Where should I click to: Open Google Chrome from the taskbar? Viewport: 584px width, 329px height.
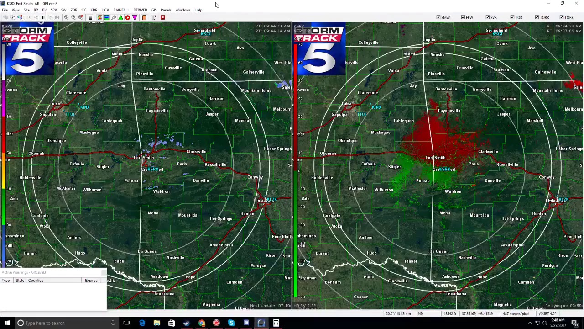point(202,323)
